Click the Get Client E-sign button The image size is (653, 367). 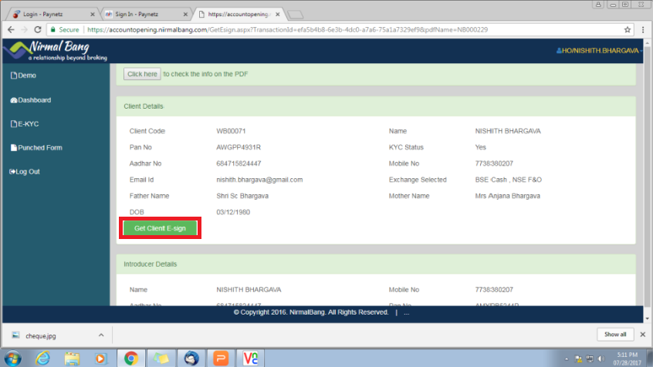pos(161,228)
